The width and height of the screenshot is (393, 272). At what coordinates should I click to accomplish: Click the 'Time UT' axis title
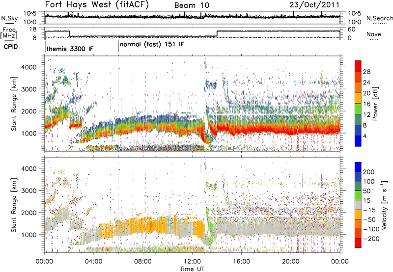pos(192,269)
